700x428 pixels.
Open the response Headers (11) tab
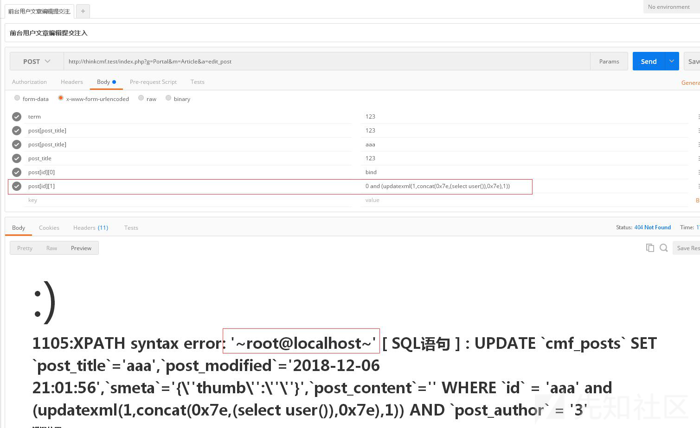tap(90, 228)
